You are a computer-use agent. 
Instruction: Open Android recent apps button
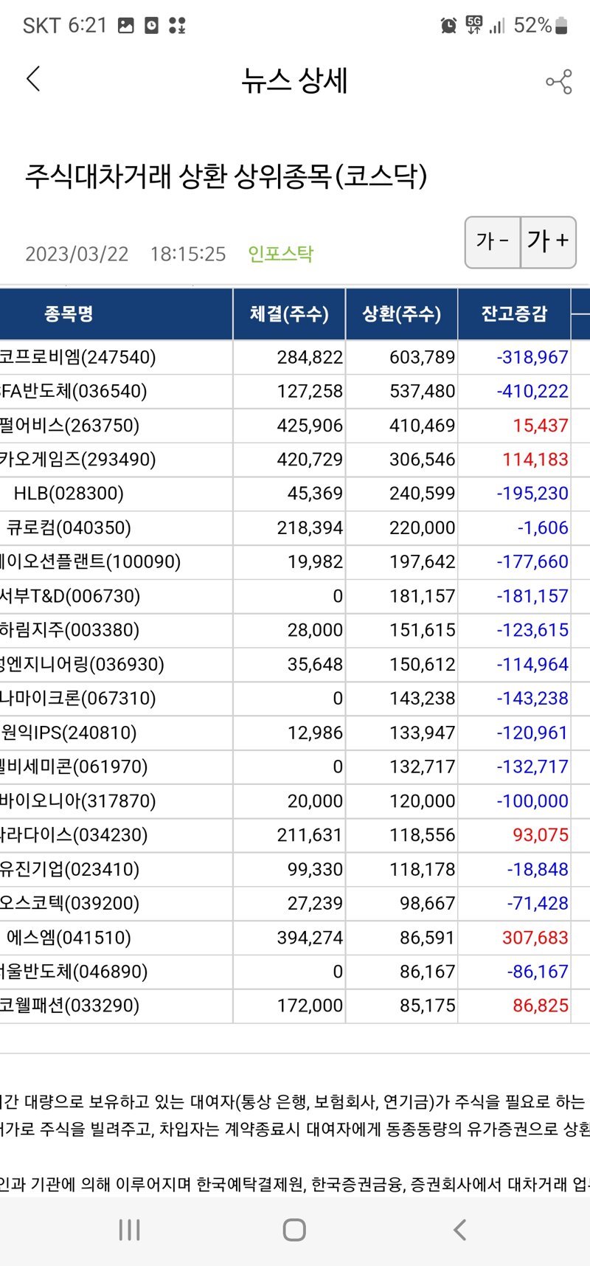coord(130,1230)
